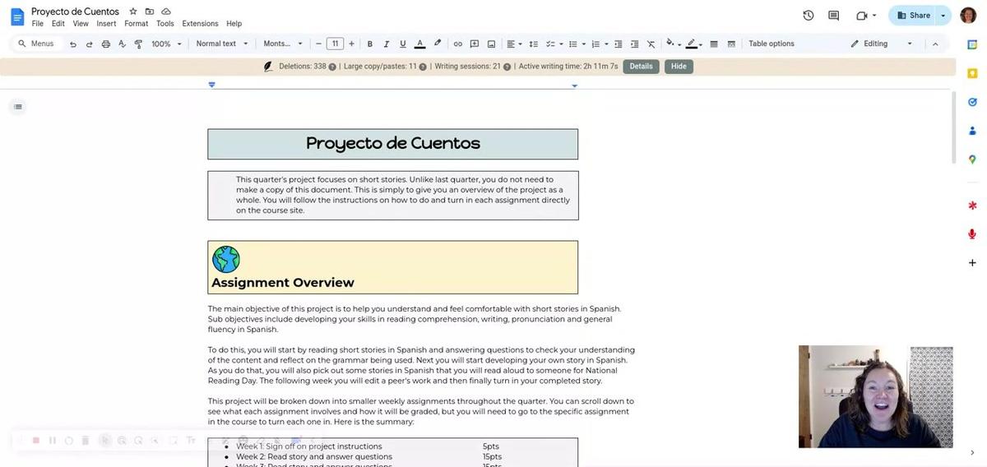
Task: Print the document using the printer icon
Action: [x=105, y=44]
